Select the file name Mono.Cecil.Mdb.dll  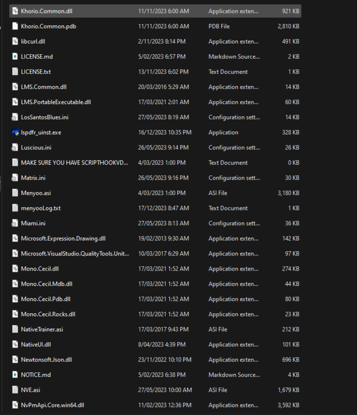[46, 284]
